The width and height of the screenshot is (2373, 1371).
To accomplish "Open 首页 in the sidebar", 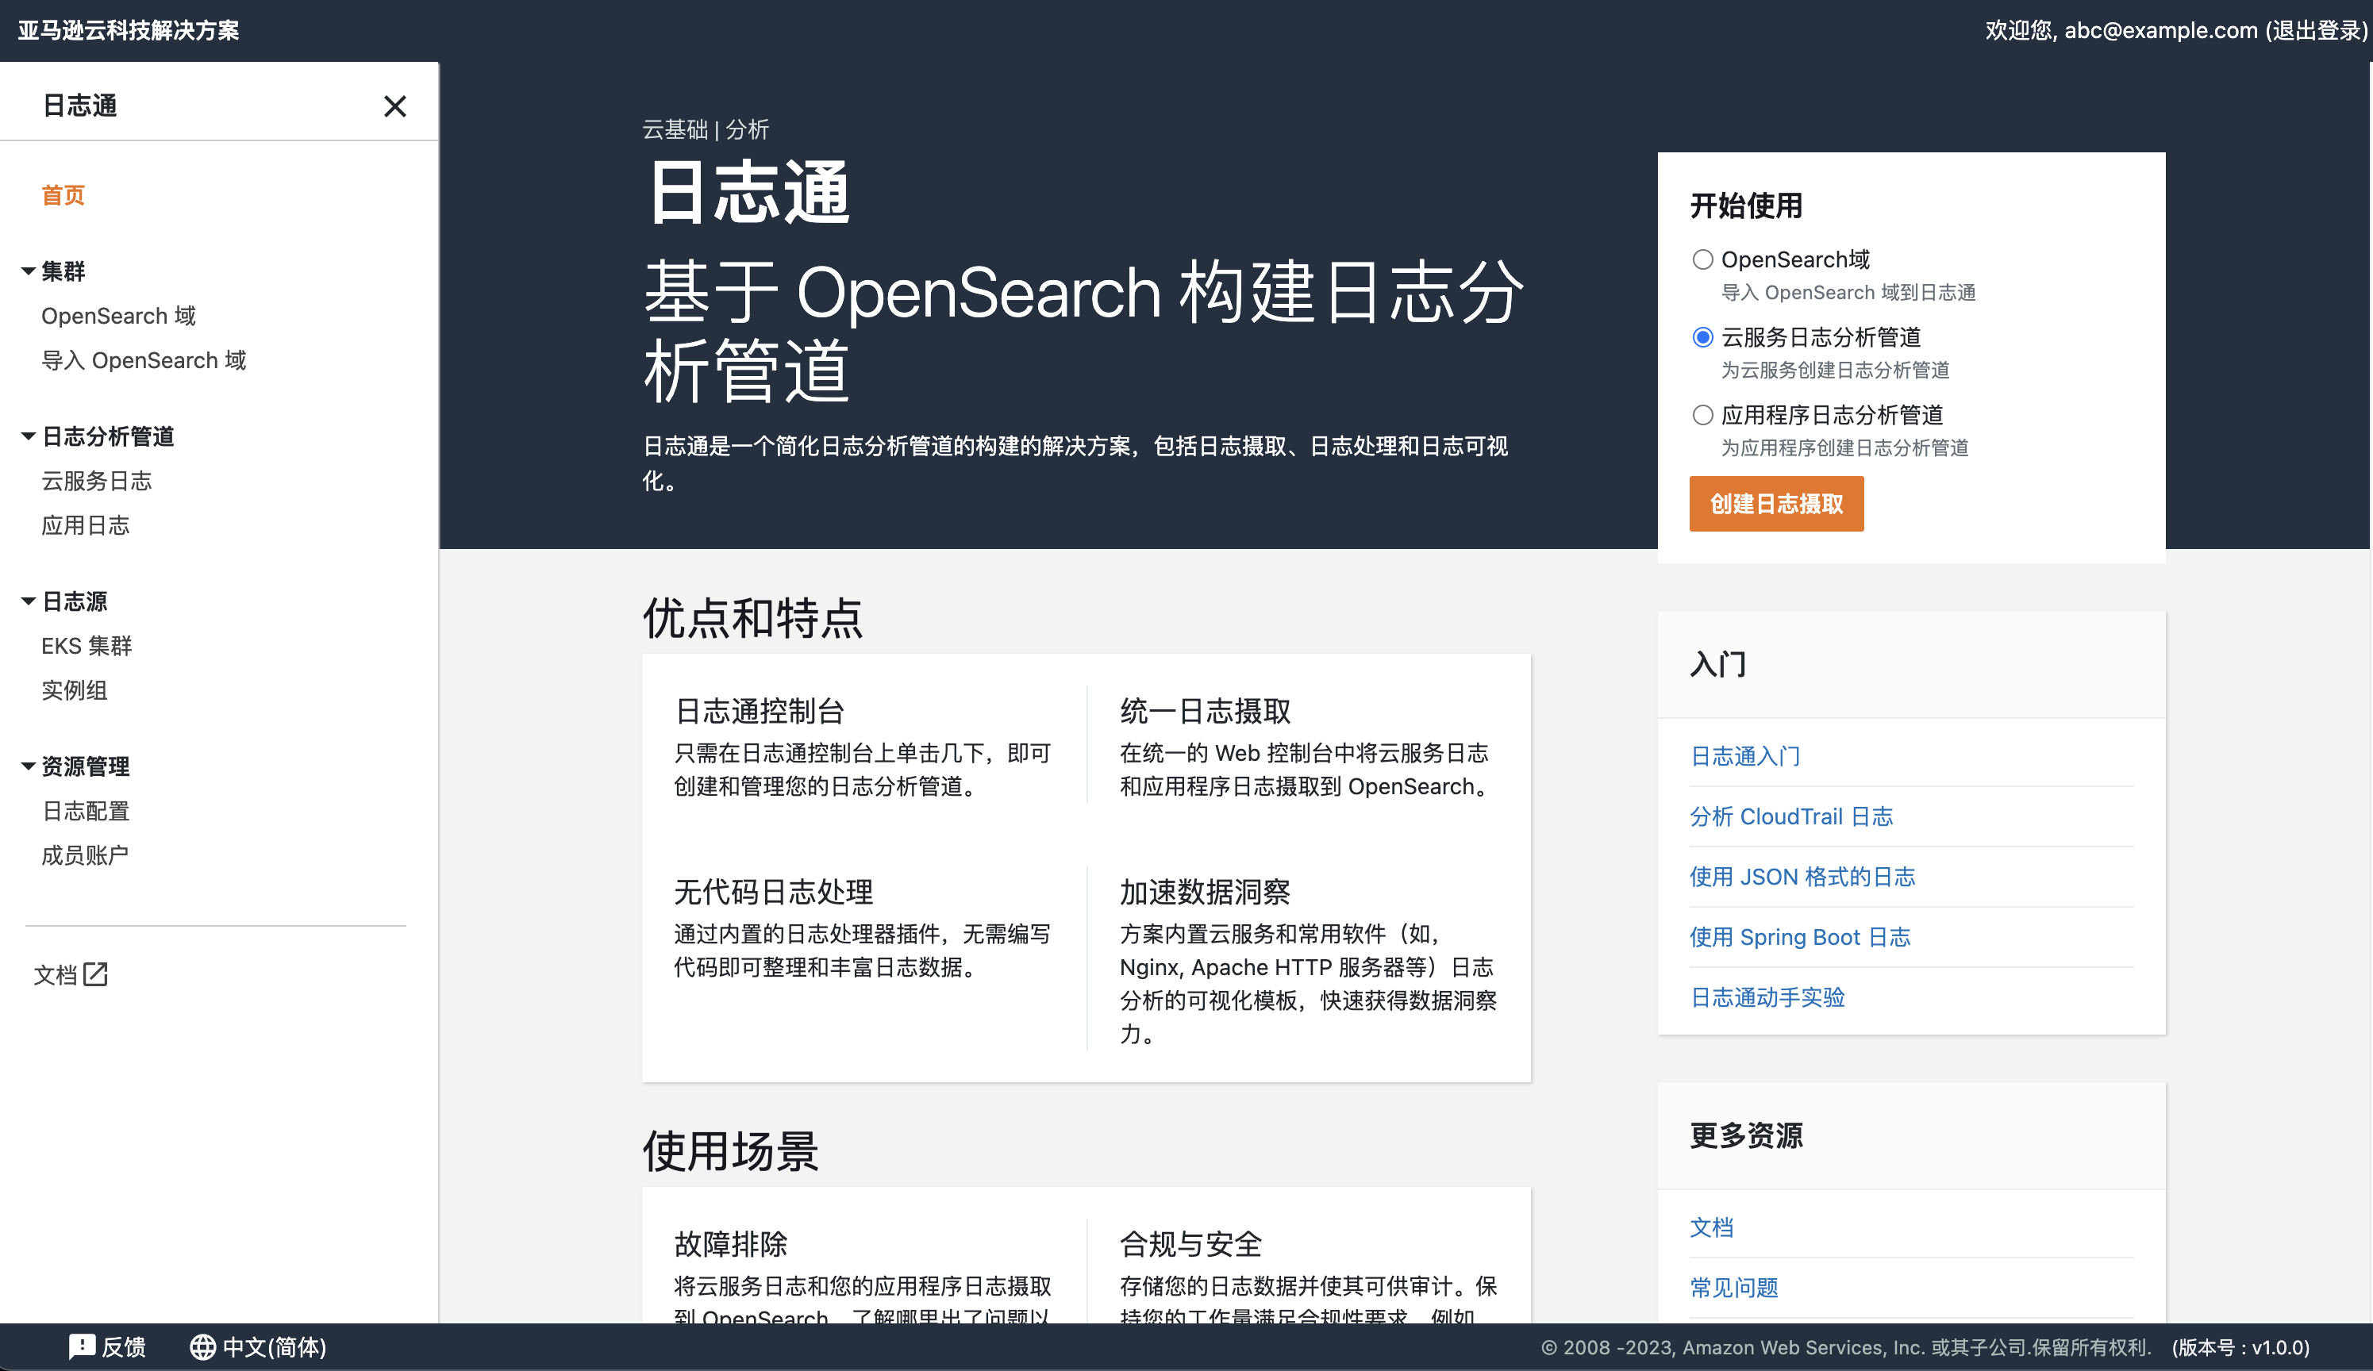I will (x=63, y=195).
